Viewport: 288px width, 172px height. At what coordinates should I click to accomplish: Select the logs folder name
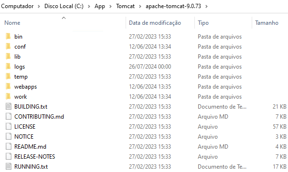20,67
